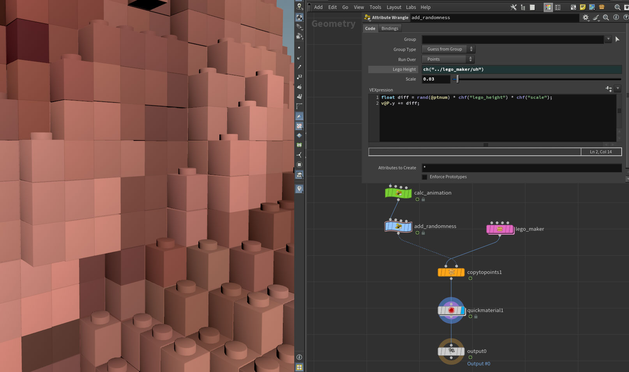The image size is (629, 372).
Task: Click the network editor search magnifier icon
Action: [x=617, y=7]
